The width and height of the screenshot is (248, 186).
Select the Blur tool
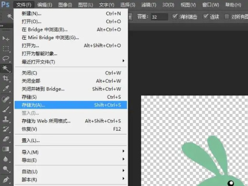coord(6,159)
